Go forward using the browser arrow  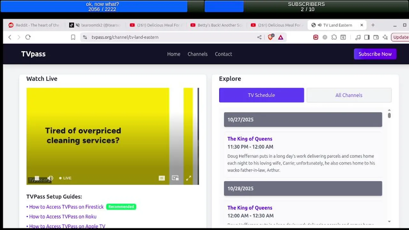19,37
